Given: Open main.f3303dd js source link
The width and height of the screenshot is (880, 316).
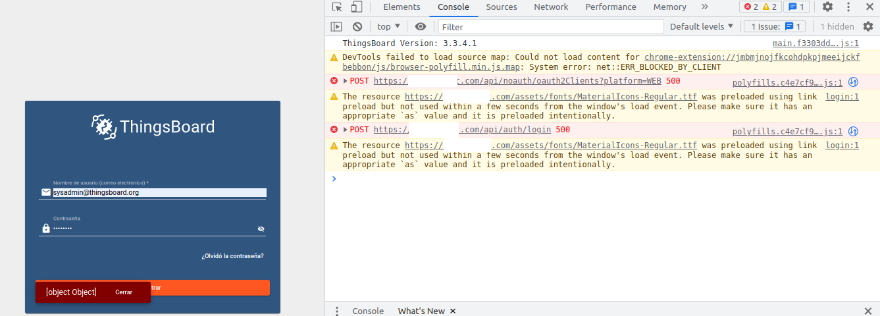Looking at the screenshot, I should coord(815,43).
